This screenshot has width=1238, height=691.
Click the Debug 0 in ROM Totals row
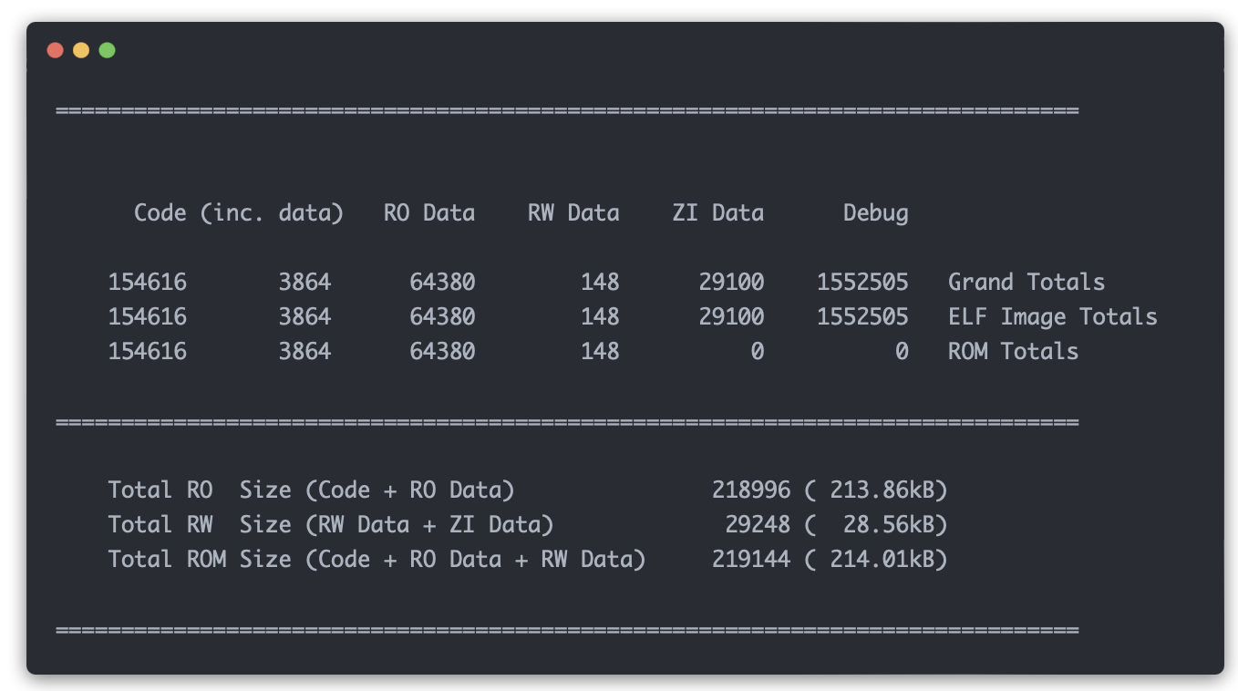click(x=902, y=352)
